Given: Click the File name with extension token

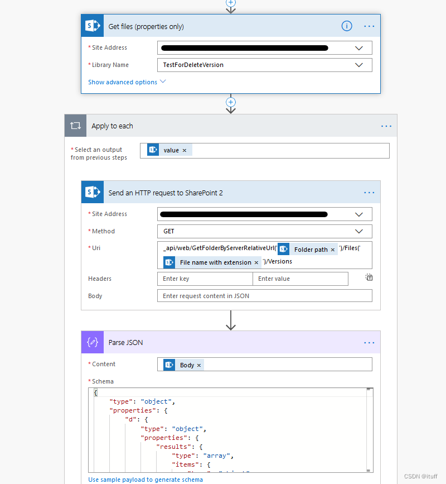Looking at the screenshot, I should coord(212,262).
